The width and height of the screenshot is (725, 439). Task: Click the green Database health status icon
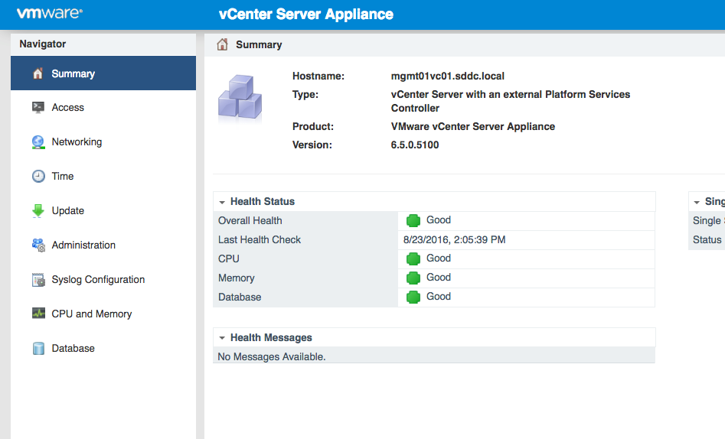point(413,298)
